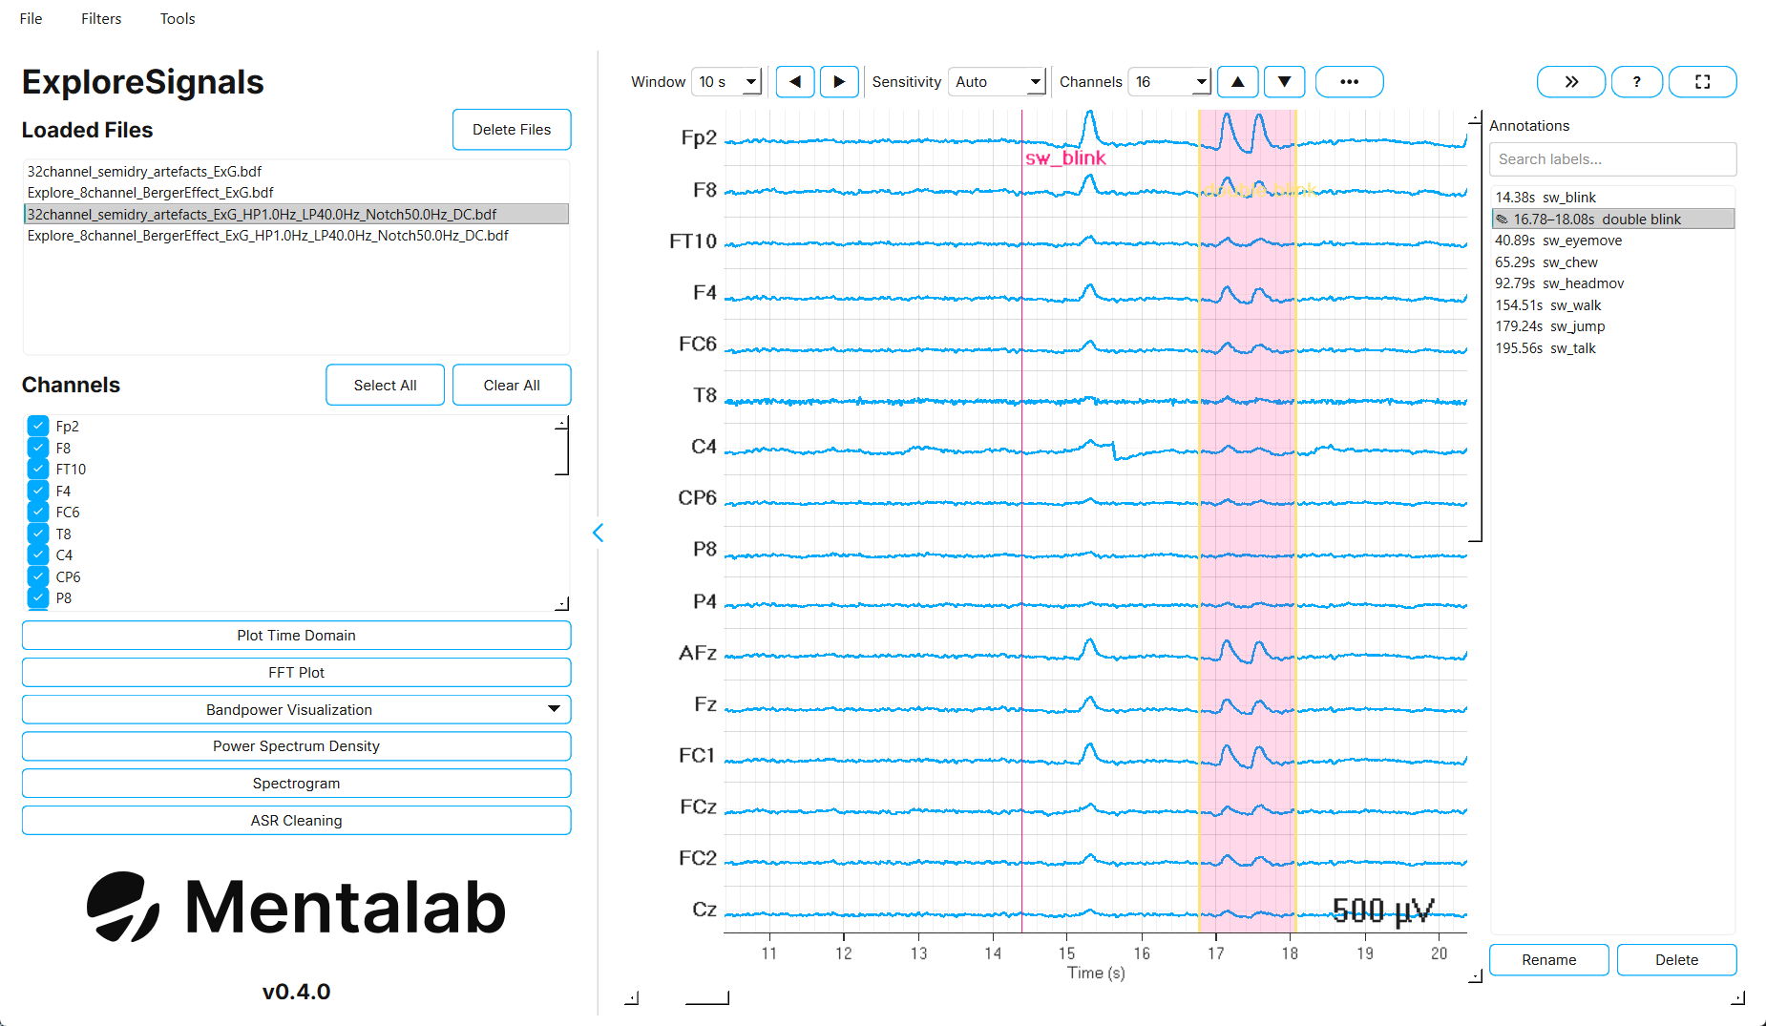Viewport: 1766px width, 1026px height.
Task: Uncheck the CP6 channel checkbox
Action: click(x=38, y=576)
